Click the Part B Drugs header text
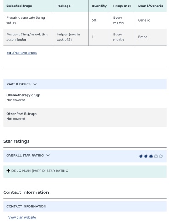The height and width of the screenshot is (221, 170). click(18, 84)
